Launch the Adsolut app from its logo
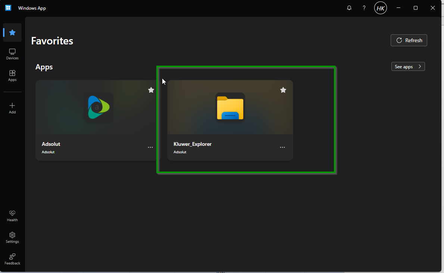Screen dimensions: 444x273 point(99,107)
